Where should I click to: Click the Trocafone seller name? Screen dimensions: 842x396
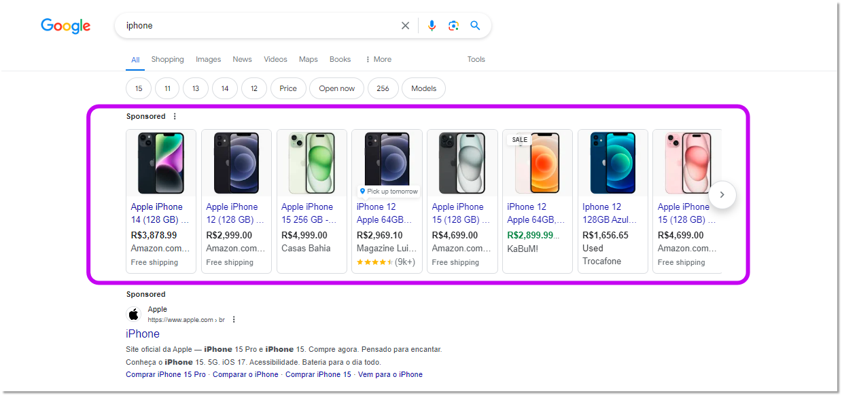pyautogui.click(x=602, y=261)
